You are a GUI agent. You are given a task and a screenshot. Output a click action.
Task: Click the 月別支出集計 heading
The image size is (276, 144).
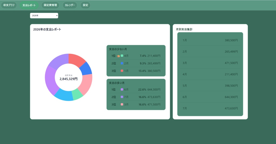click(184, 29)
